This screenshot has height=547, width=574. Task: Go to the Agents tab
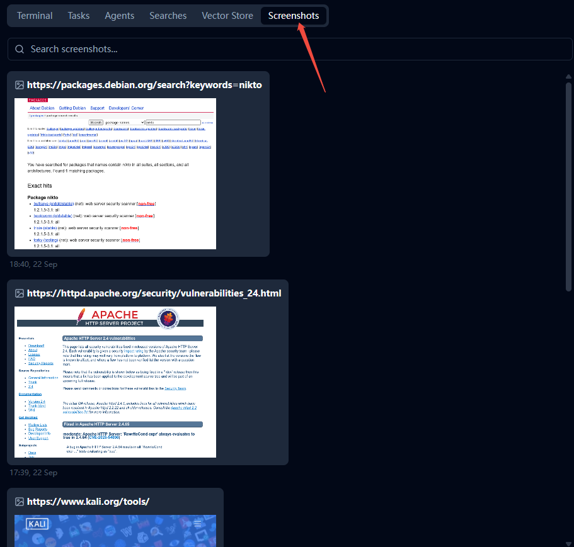(120, 16)
